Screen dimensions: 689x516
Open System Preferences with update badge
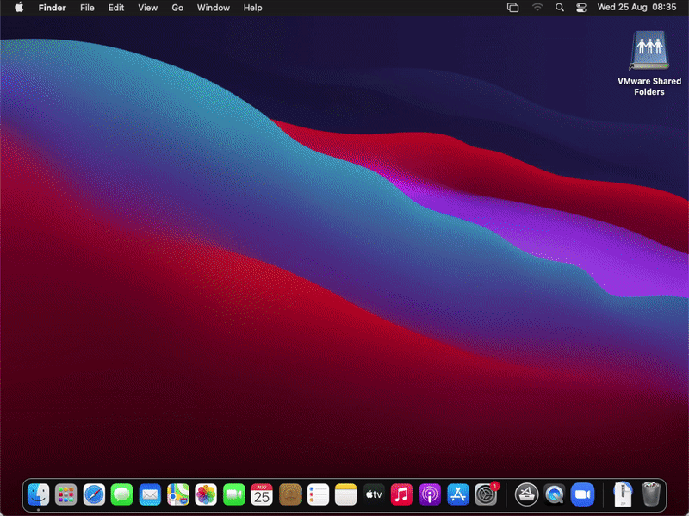[x=486, y=494]
